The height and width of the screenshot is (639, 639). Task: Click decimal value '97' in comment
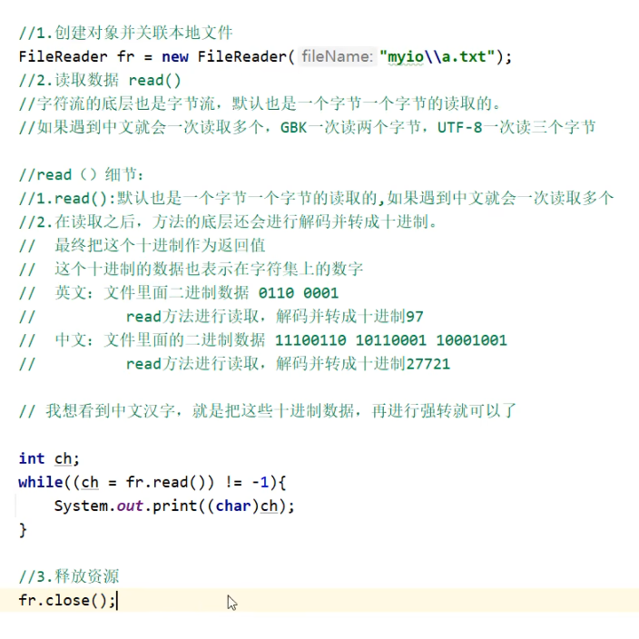point(415,317)
